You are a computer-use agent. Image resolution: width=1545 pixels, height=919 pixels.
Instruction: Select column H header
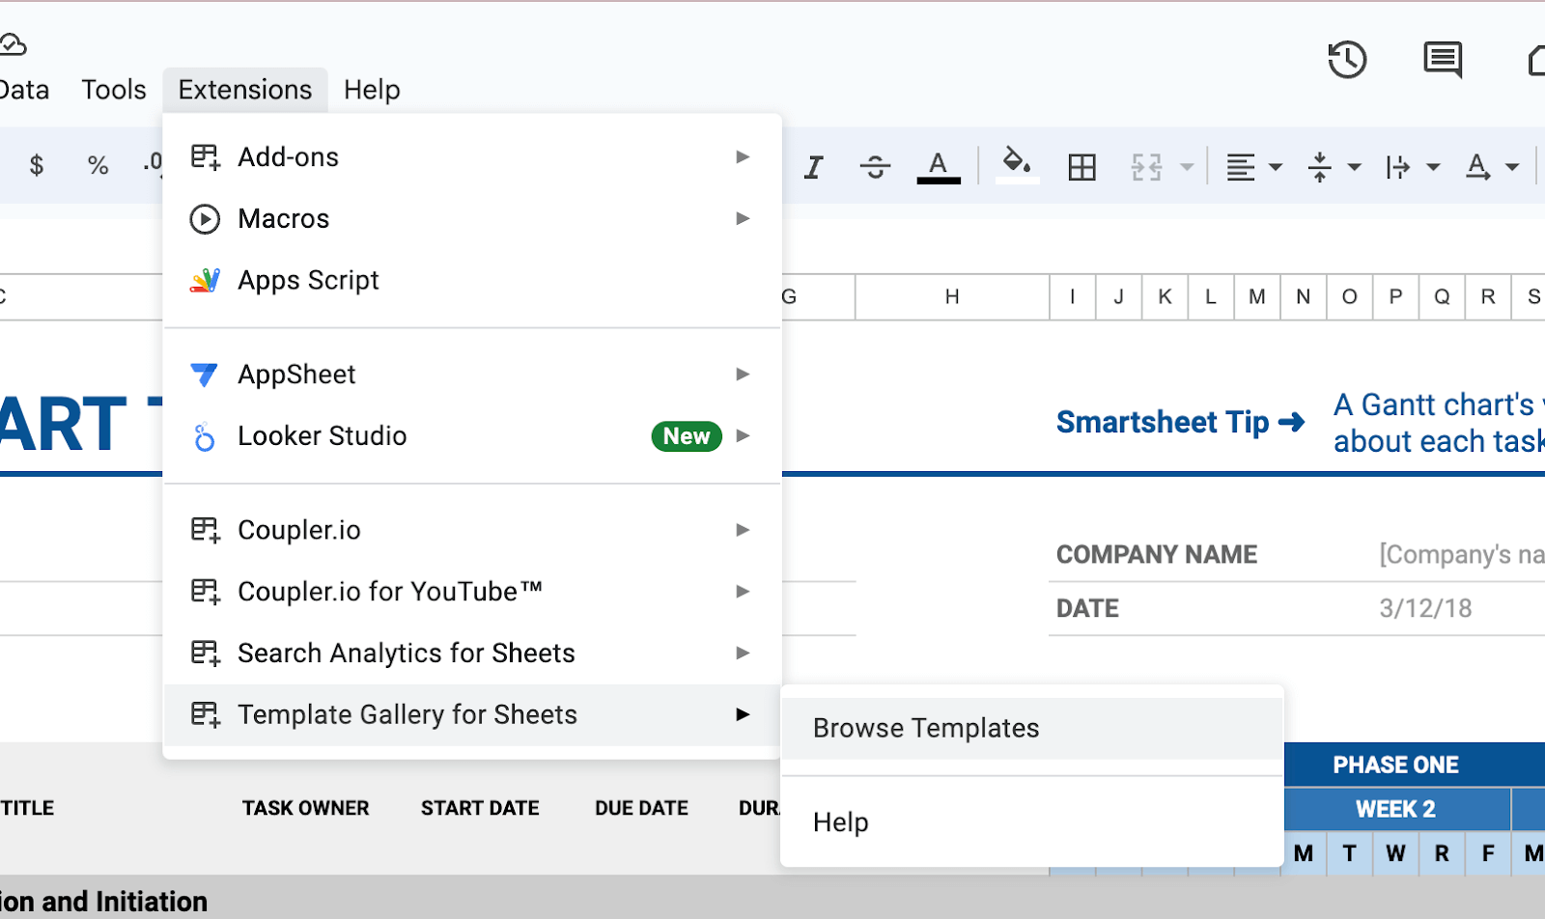click(952, 296)
